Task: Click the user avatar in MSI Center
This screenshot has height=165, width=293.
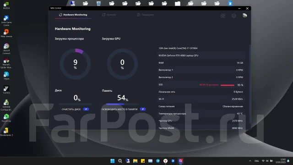Action: [x=244, y=16]
